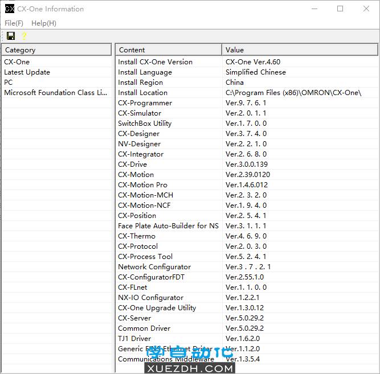
Task: Open the Help(H) menu
Action: tap(44, 23)
